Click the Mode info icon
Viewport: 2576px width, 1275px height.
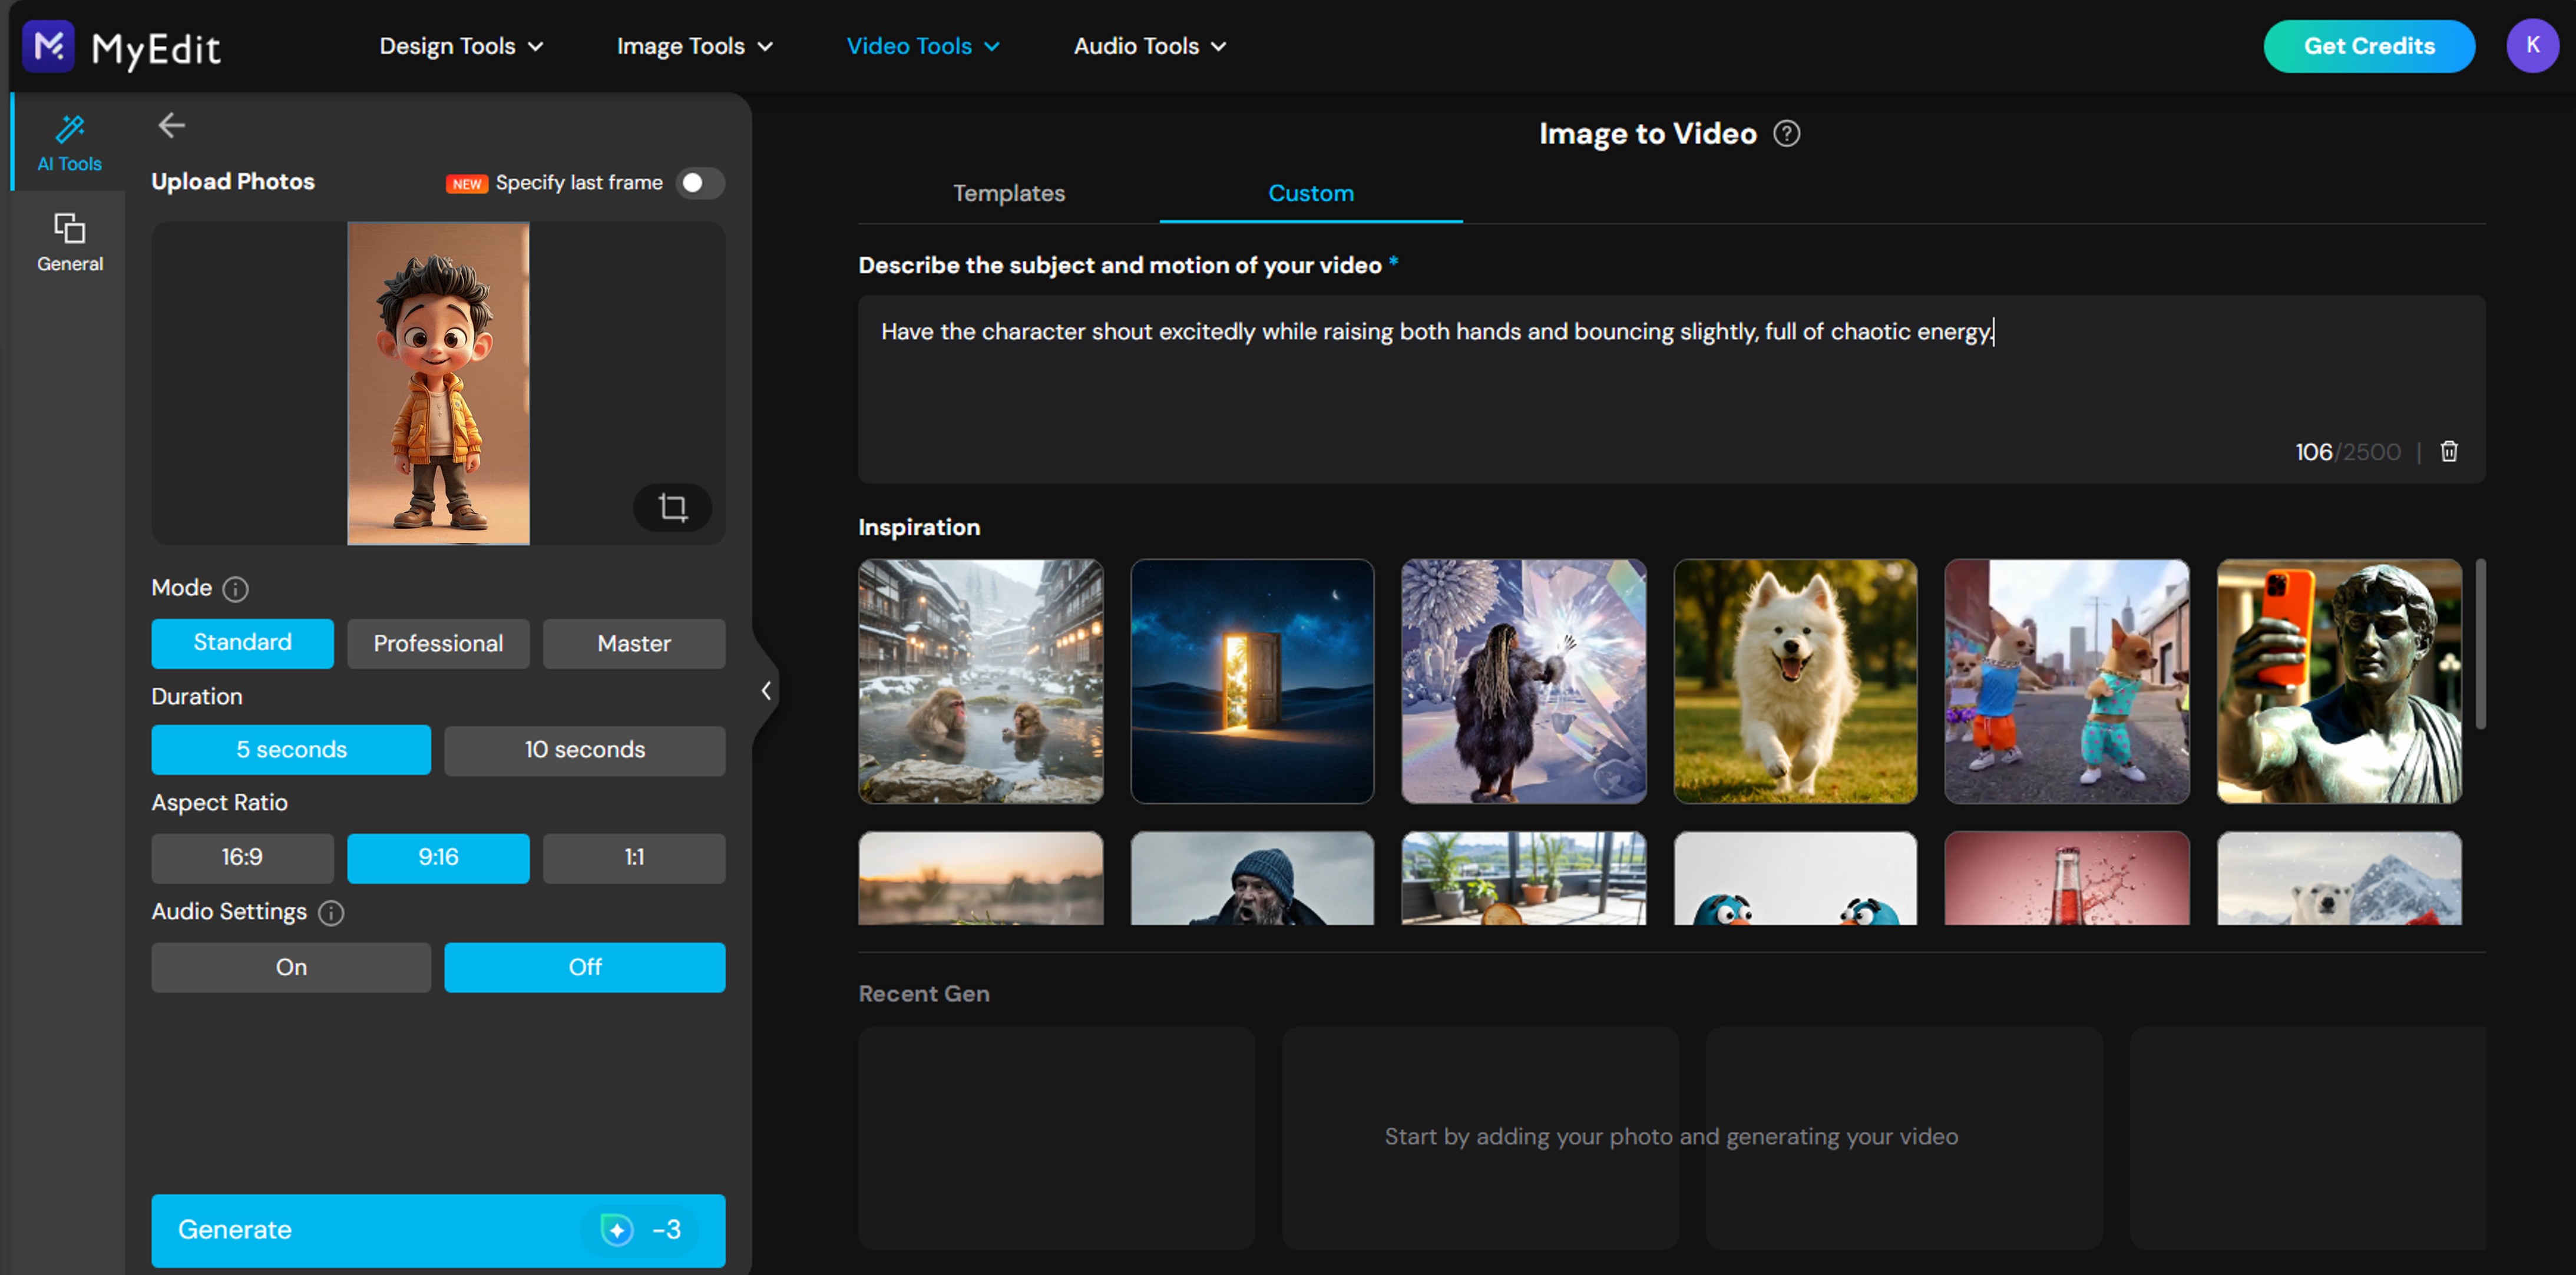235,589
